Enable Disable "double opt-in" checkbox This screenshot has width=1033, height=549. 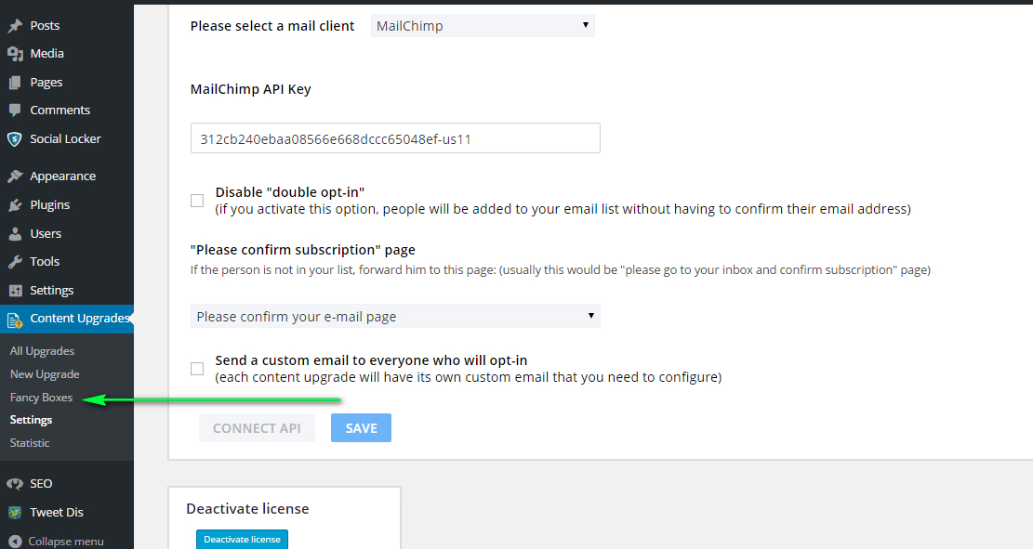(197, 200)
